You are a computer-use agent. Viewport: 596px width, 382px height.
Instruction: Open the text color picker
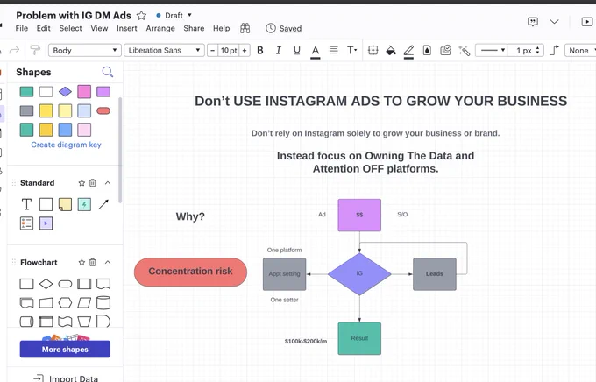[x=316, y=51]
